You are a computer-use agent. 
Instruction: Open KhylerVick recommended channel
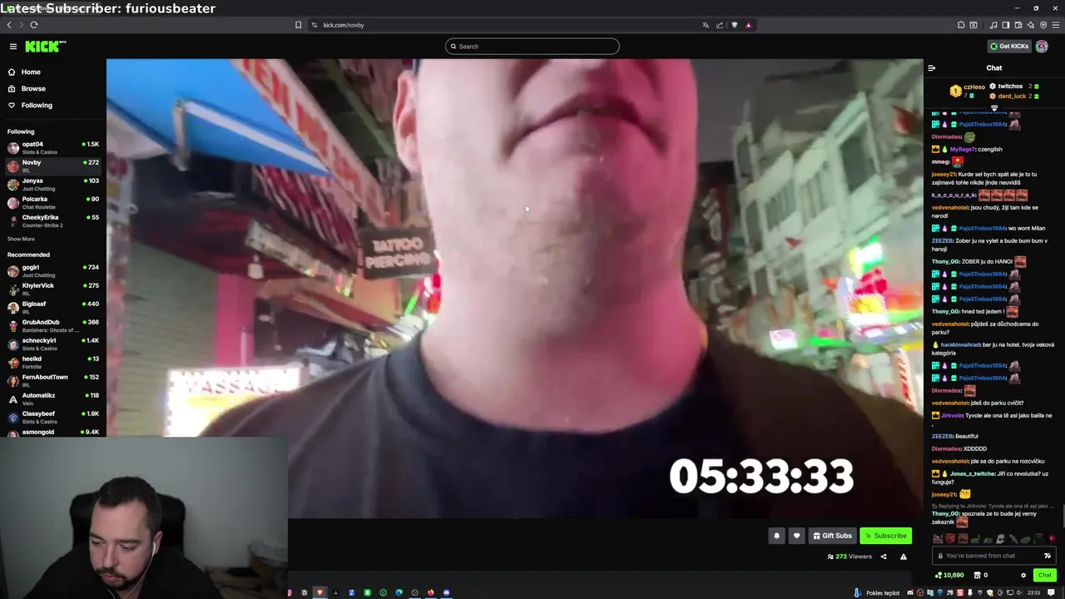point(53,290)
